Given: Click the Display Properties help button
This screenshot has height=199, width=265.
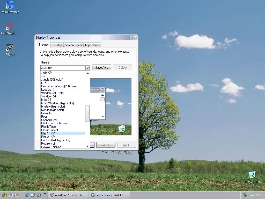Looking at the screenshot, I should pos(131,38).
